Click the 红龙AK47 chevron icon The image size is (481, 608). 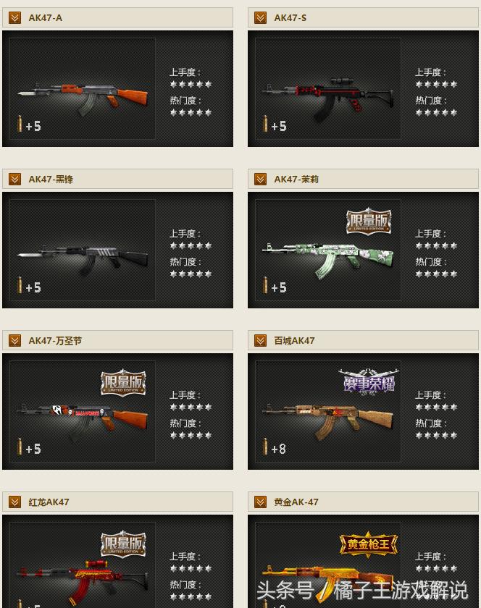(14, 502)
